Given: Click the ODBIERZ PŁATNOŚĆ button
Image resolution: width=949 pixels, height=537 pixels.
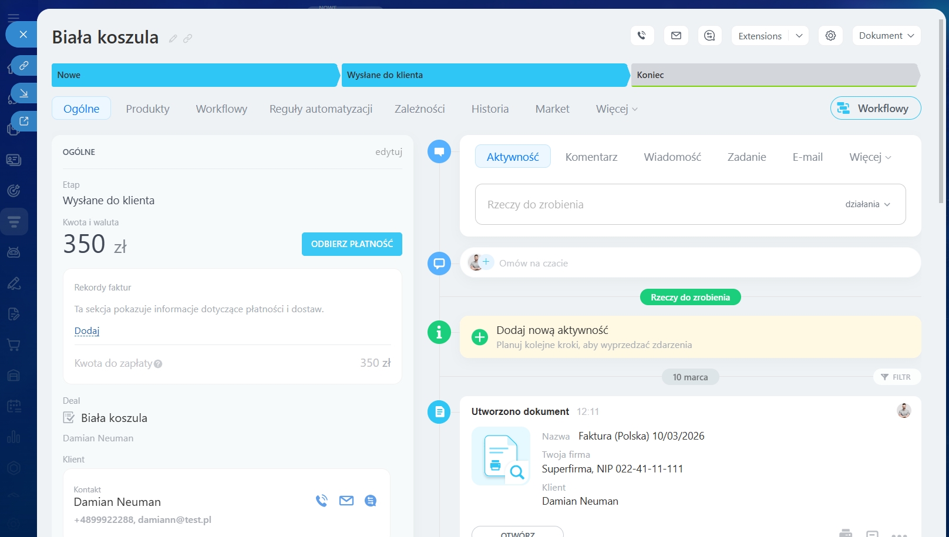Looking at the screenshot, I should 352,244.
